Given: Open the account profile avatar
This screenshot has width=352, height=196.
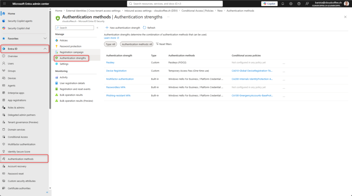Looking at the screenshot, I should [x=346, y=3].
